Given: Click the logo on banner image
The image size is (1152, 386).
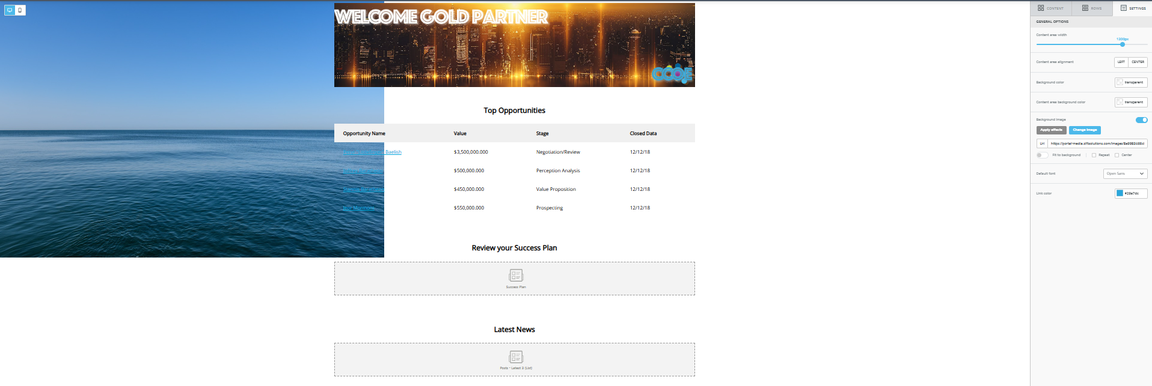Looking at the screenshot, I should click(672, 74).
